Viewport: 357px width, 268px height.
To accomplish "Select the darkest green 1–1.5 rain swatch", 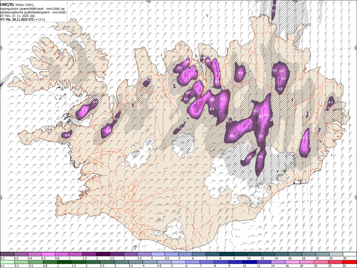I will 64,262.
